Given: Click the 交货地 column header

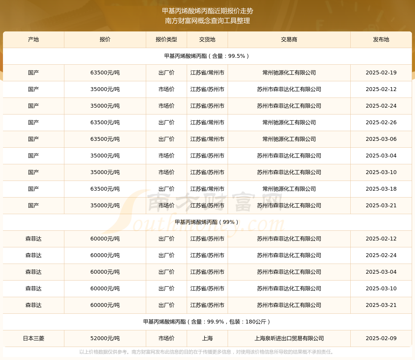Looking at the screenshot, I should 207,39.
